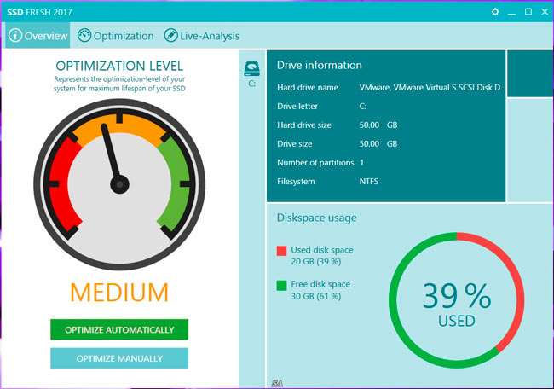Click the Filesystem value NTFS

[x=369, y=182]
